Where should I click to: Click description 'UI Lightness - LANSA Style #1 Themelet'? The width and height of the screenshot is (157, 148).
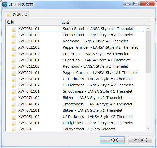(x=98, y=123)
